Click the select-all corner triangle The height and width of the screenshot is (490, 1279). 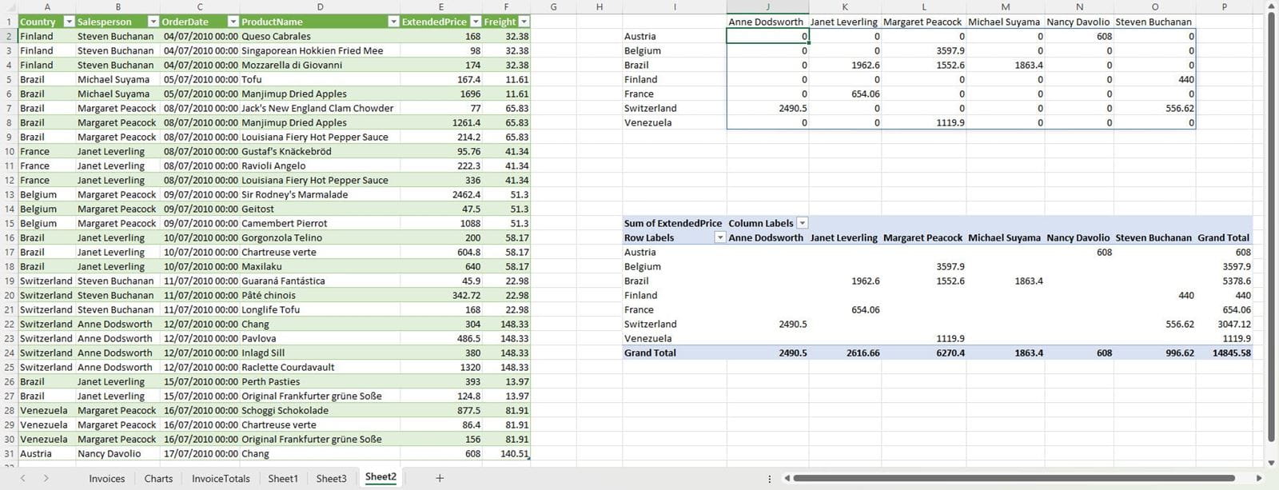(x=9, y=7)
